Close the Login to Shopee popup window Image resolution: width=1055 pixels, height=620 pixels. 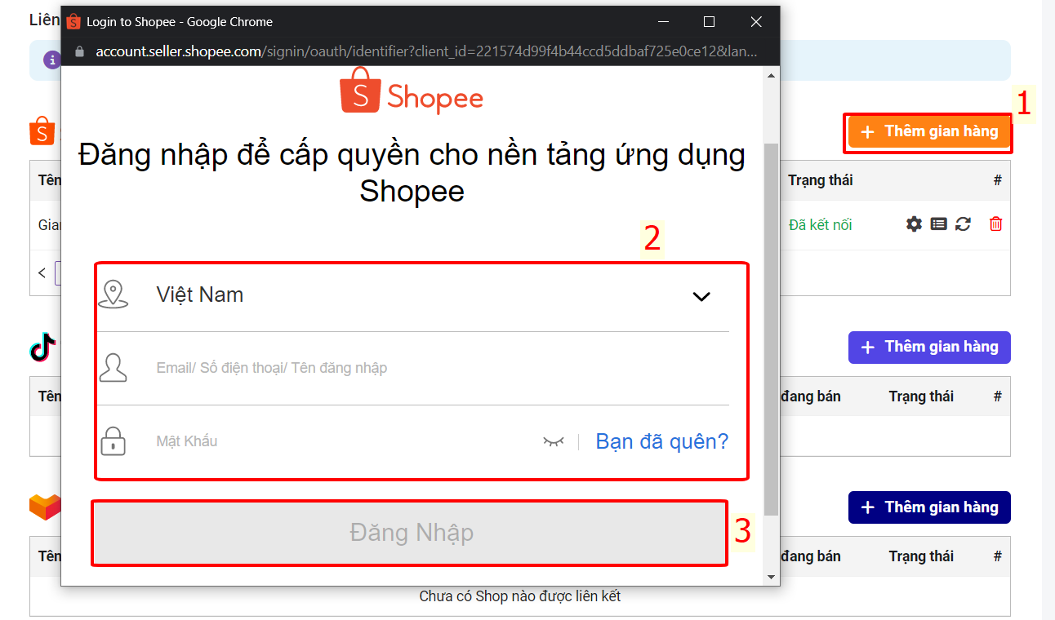click(756, 22)
